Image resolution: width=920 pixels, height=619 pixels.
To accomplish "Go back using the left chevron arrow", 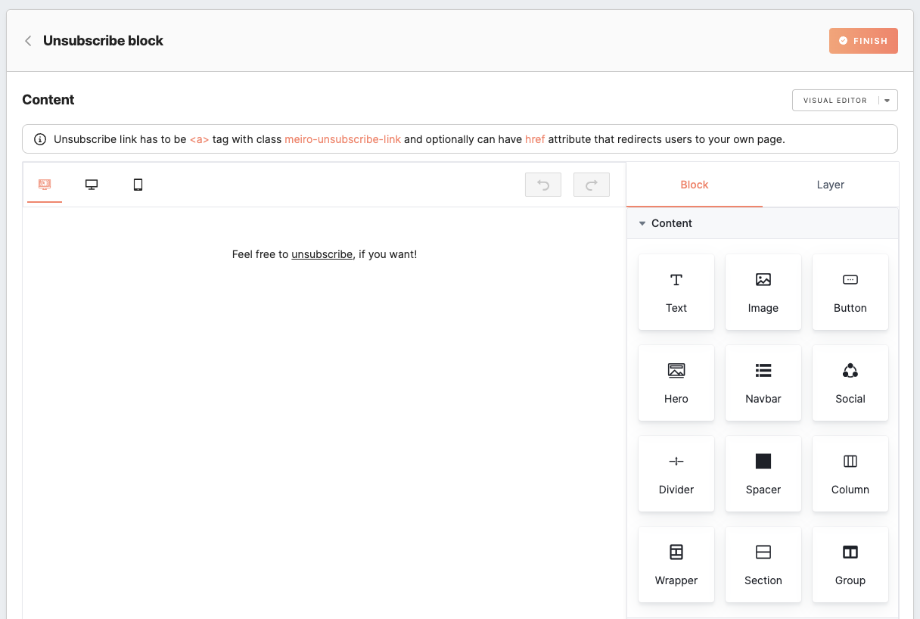I will 28,41.
